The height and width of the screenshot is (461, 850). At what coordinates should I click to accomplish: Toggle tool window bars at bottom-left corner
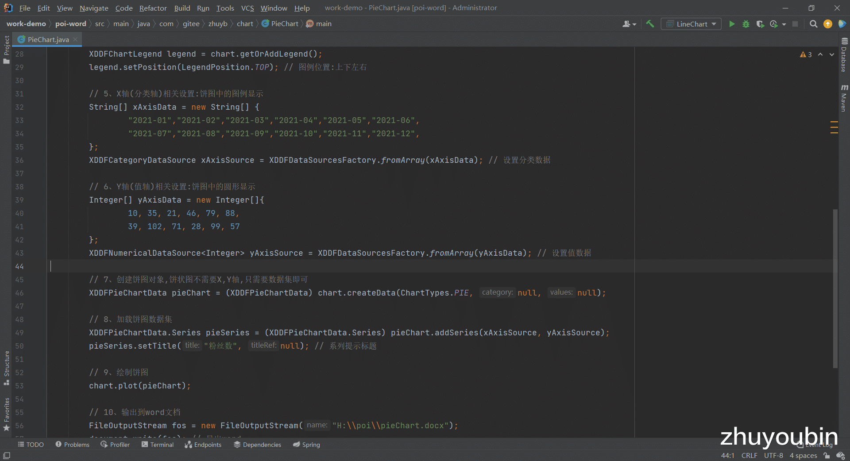pos(7,455)
